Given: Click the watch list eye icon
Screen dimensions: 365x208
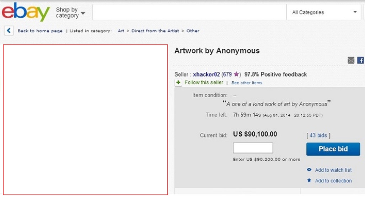Looking at the screenshot, I should (309, 170).
